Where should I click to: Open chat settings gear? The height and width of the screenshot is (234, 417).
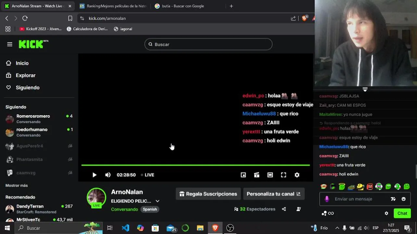click(x=386, y=213)
